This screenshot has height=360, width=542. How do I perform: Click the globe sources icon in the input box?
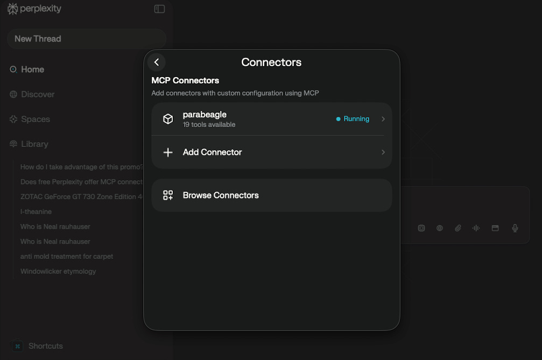point(440,228)
